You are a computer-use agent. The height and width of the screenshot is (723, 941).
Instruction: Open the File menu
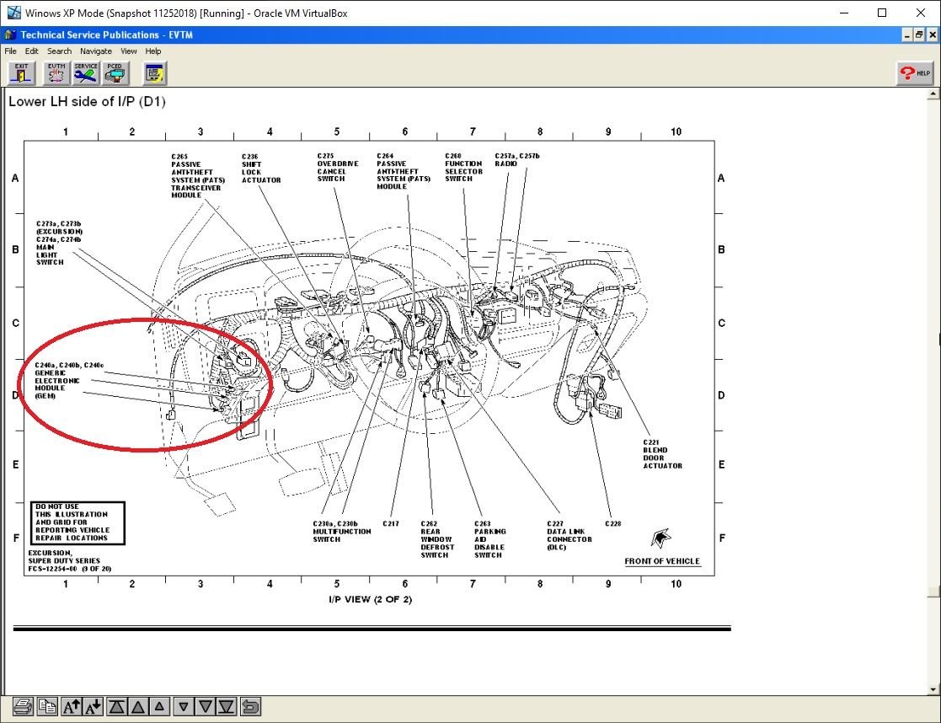(10, 51)
